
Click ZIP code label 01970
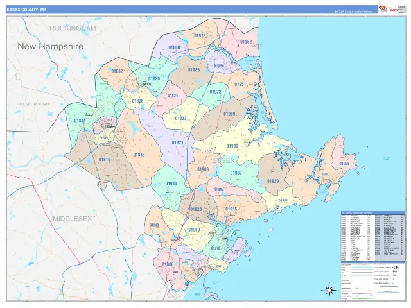click(216, 248)
